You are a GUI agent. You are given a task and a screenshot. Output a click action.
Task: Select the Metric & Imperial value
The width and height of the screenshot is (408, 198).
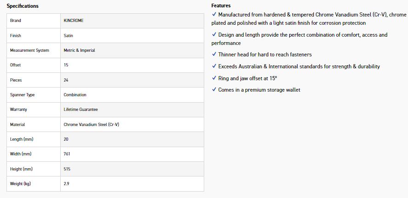80,50
